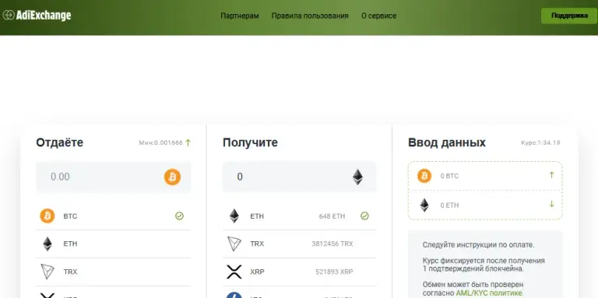Click the Bitcoin icon in the Отдаёте amount field
598x298 pixels.
tap(172, 177)
